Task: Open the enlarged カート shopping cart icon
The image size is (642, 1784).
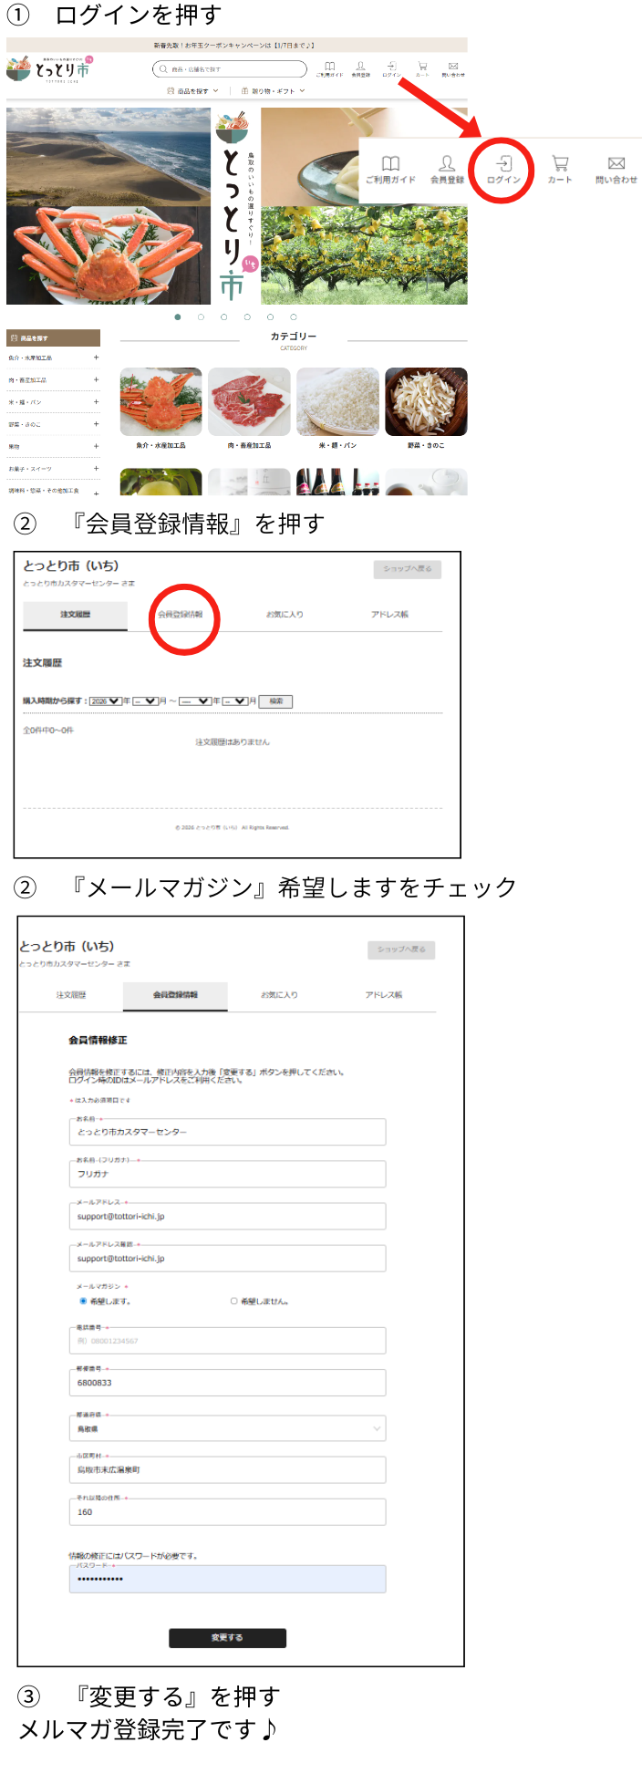Action: coord(560,169)
